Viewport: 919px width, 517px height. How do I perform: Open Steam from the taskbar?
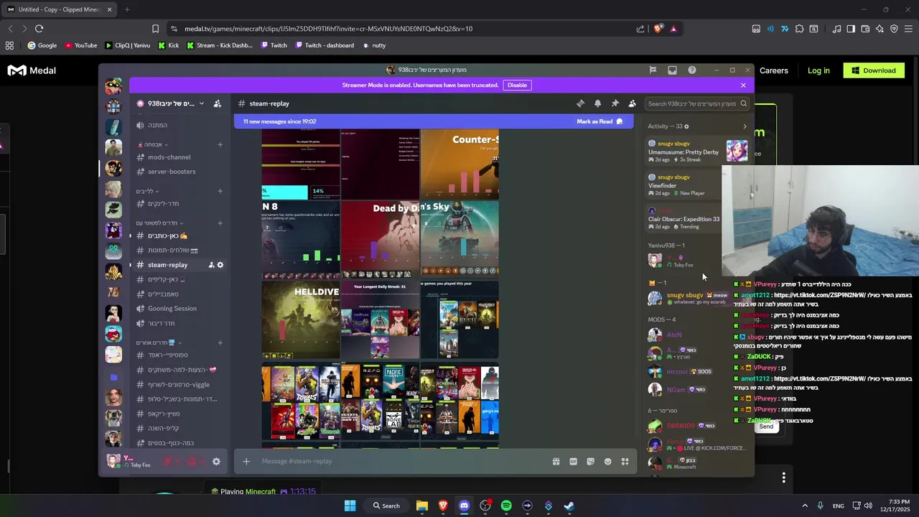(x=569, y=506)
